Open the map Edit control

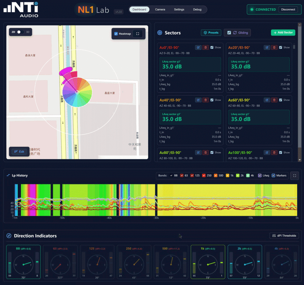click(x=19, y=151)
